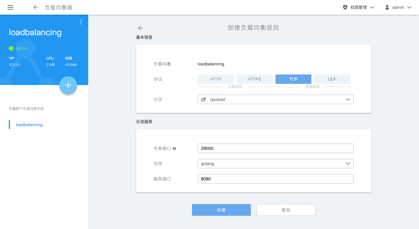Click the 创建 button
The height and width of the screenshot is (229, 419).
pos(221,210)
